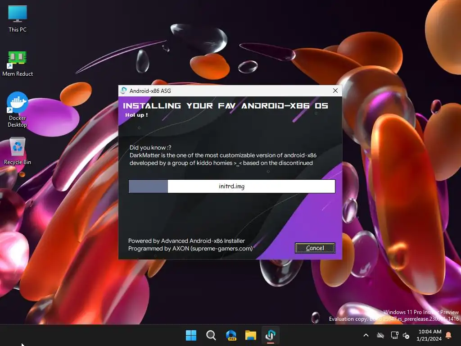The height and width of the screenshot is (346, 461).
Task: Click the OneDrive cloud tray icon
Action: point(380,335)
